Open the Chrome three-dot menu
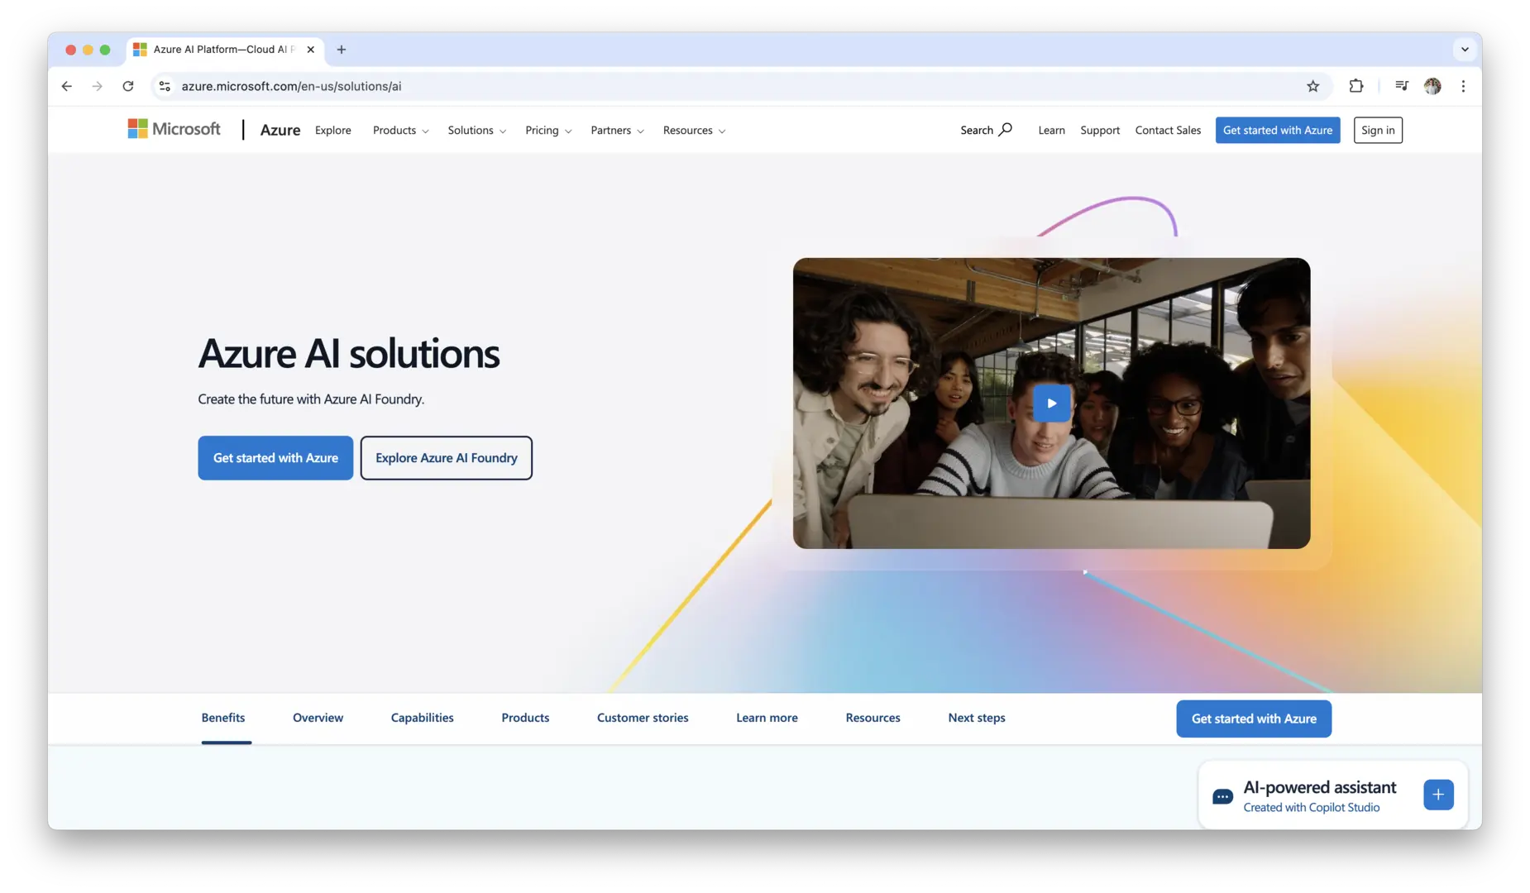 [1463, 86]
